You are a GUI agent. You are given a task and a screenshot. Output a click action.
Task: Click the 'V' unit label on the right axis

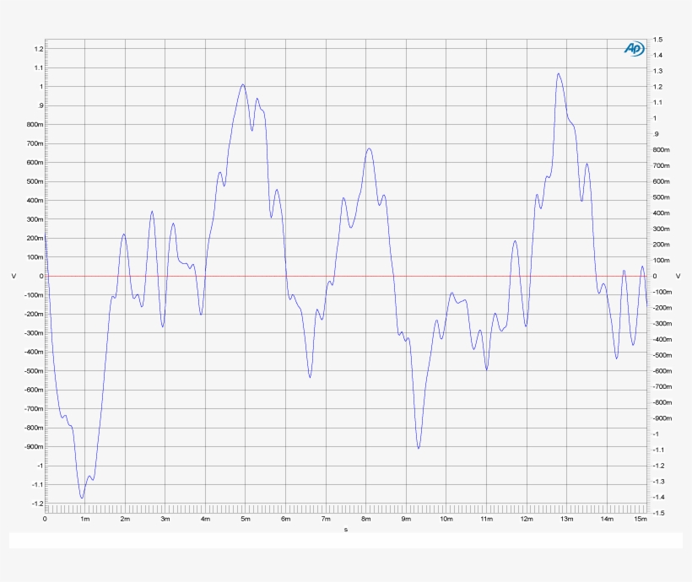tap(678, 276)
